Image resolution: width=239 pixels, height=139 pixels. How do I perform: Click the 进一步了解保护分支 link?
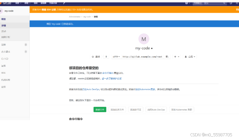[112, 79]
